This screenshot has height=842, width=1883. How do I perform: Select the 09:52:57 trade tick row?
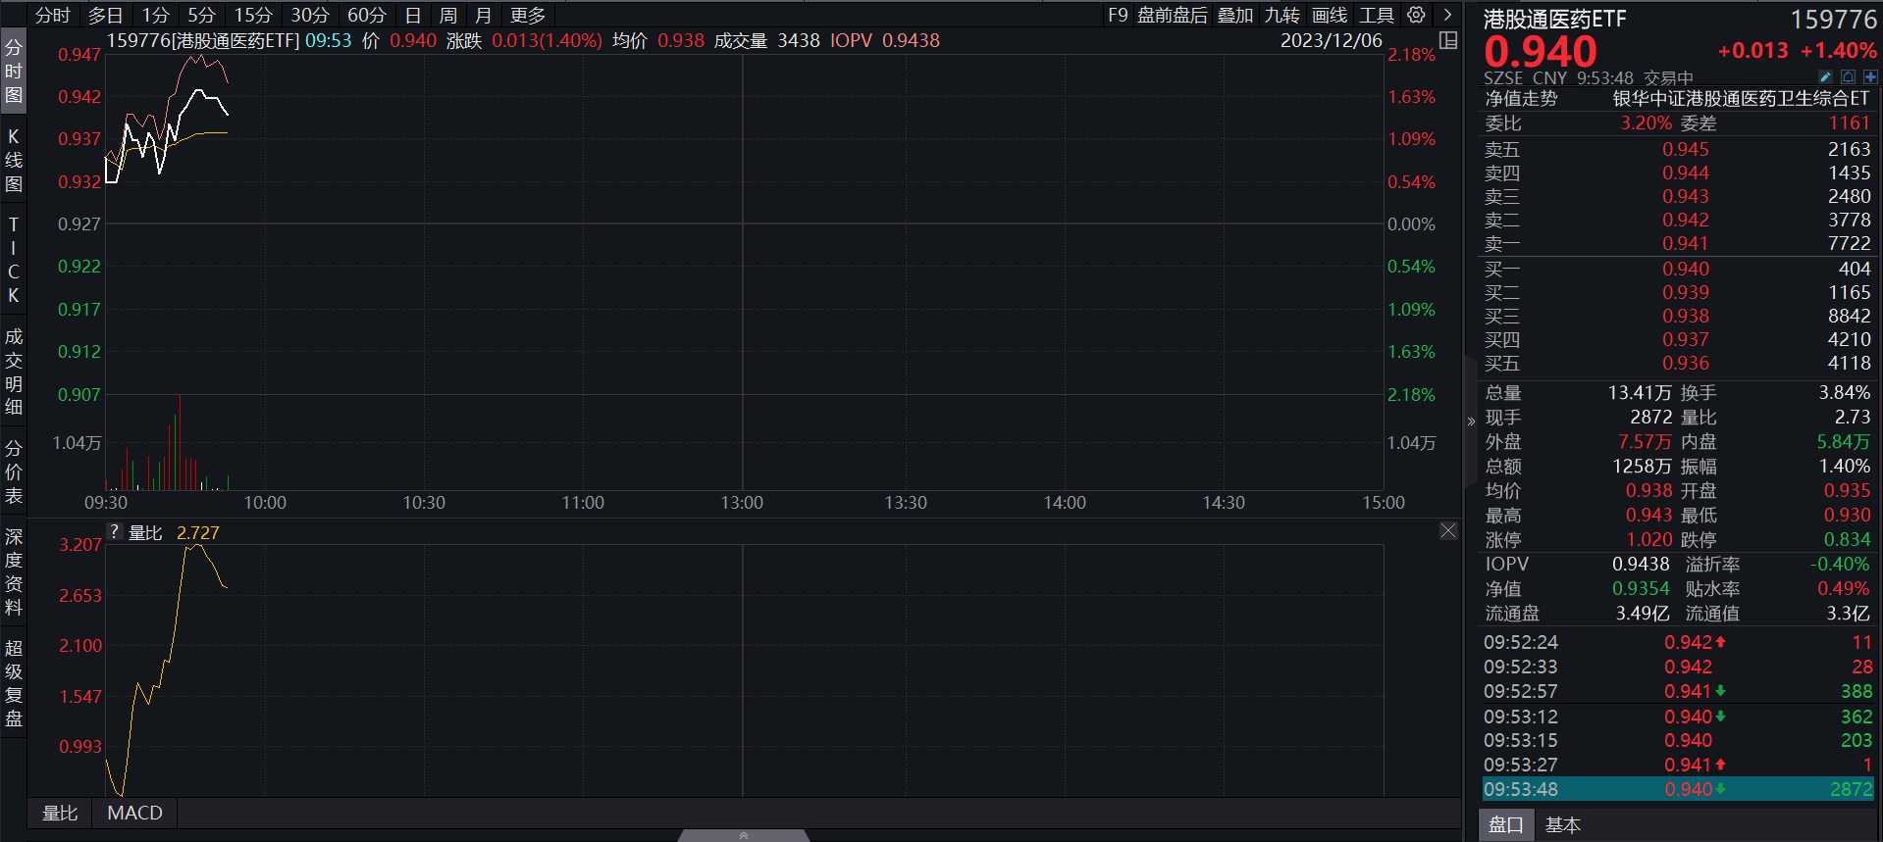point(1678,691)
